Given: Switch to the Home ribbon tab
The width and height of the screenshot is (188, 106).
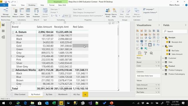Looking at the screenshot, I should [14, 5].
